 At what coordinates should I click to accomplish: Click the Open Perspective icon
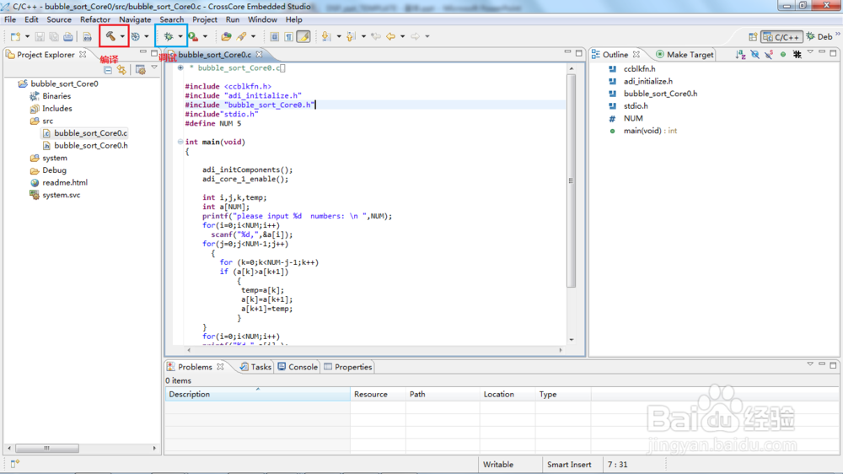point(753,36)
